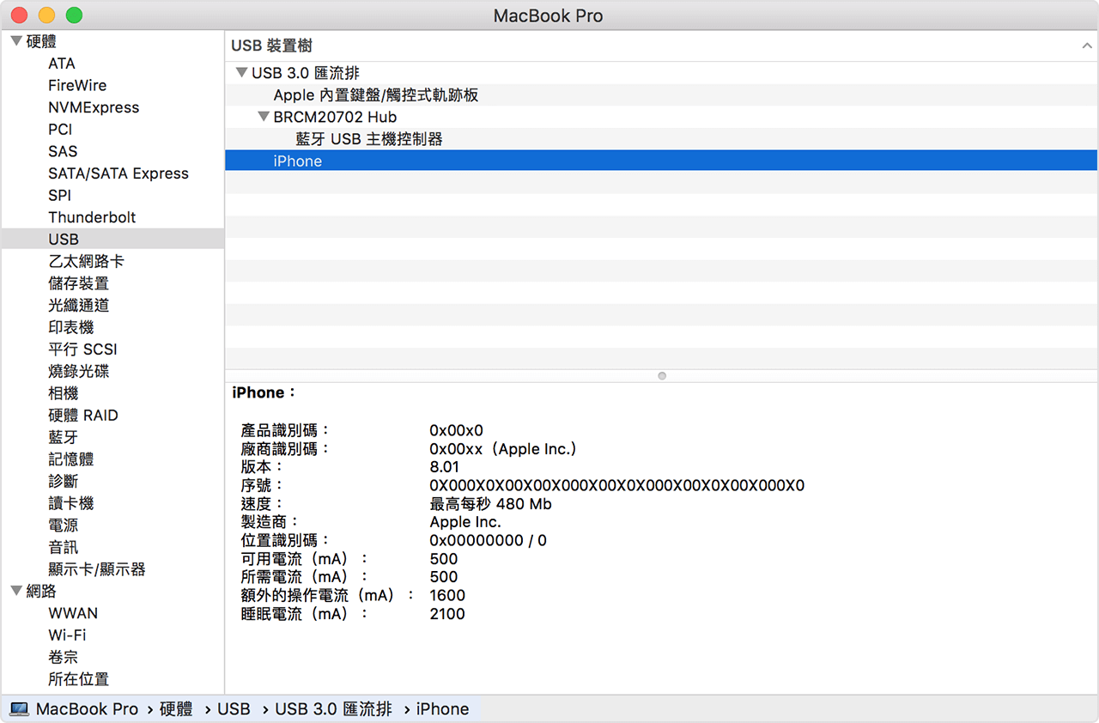The image size is (1099, 723).
Task: Click the yellow minimize window button
Action: pyautogui.click(x=46, y=15)
